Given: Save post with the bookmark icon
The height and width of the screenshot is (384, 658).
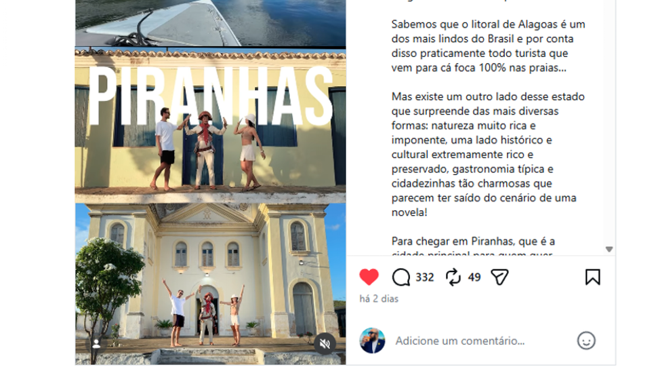Looking at the screenshot, I should (592, 277).
